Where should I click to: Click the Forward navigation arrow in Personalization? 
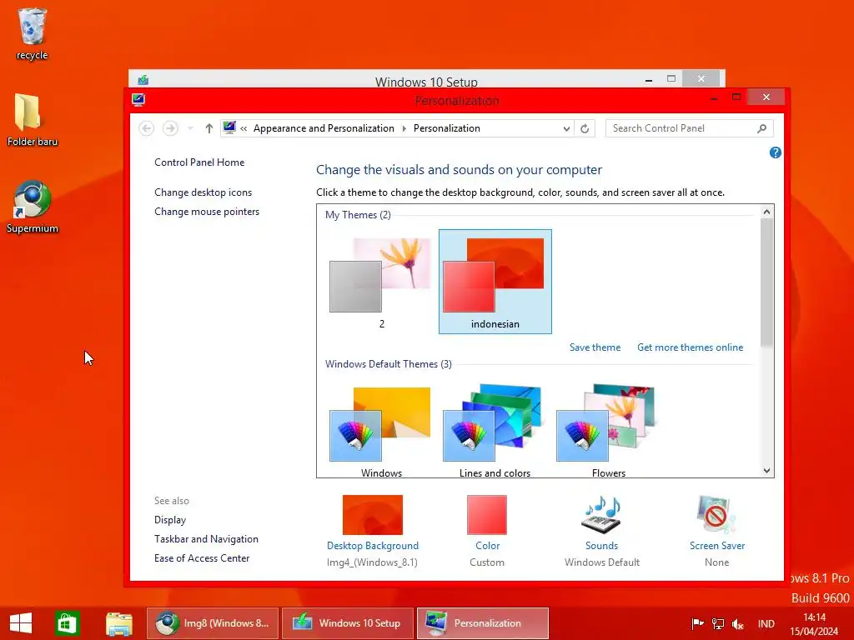pos(170,128)
